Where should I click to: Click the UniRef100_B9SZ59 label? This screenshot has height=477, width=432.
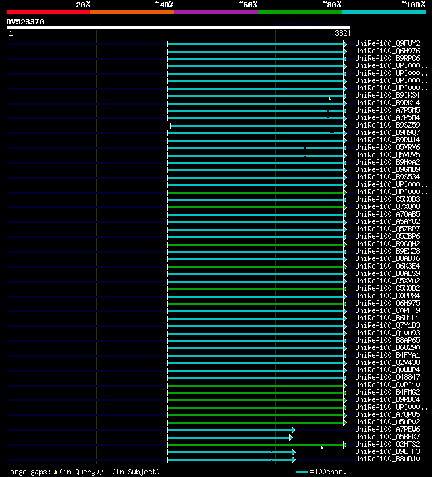pos(387,125)
